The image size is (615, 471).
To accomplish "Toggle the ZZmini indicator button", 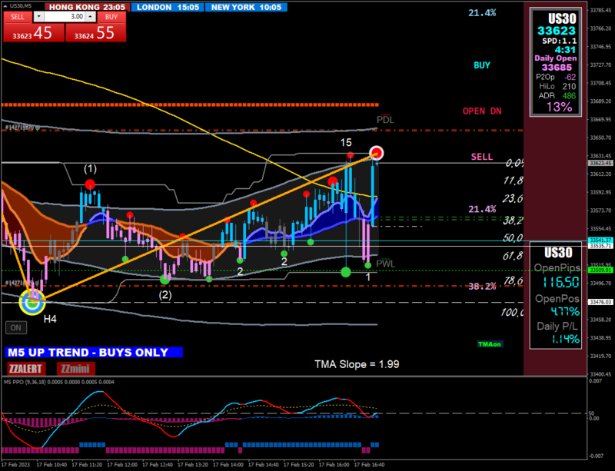I will click(x=75, y=369).
